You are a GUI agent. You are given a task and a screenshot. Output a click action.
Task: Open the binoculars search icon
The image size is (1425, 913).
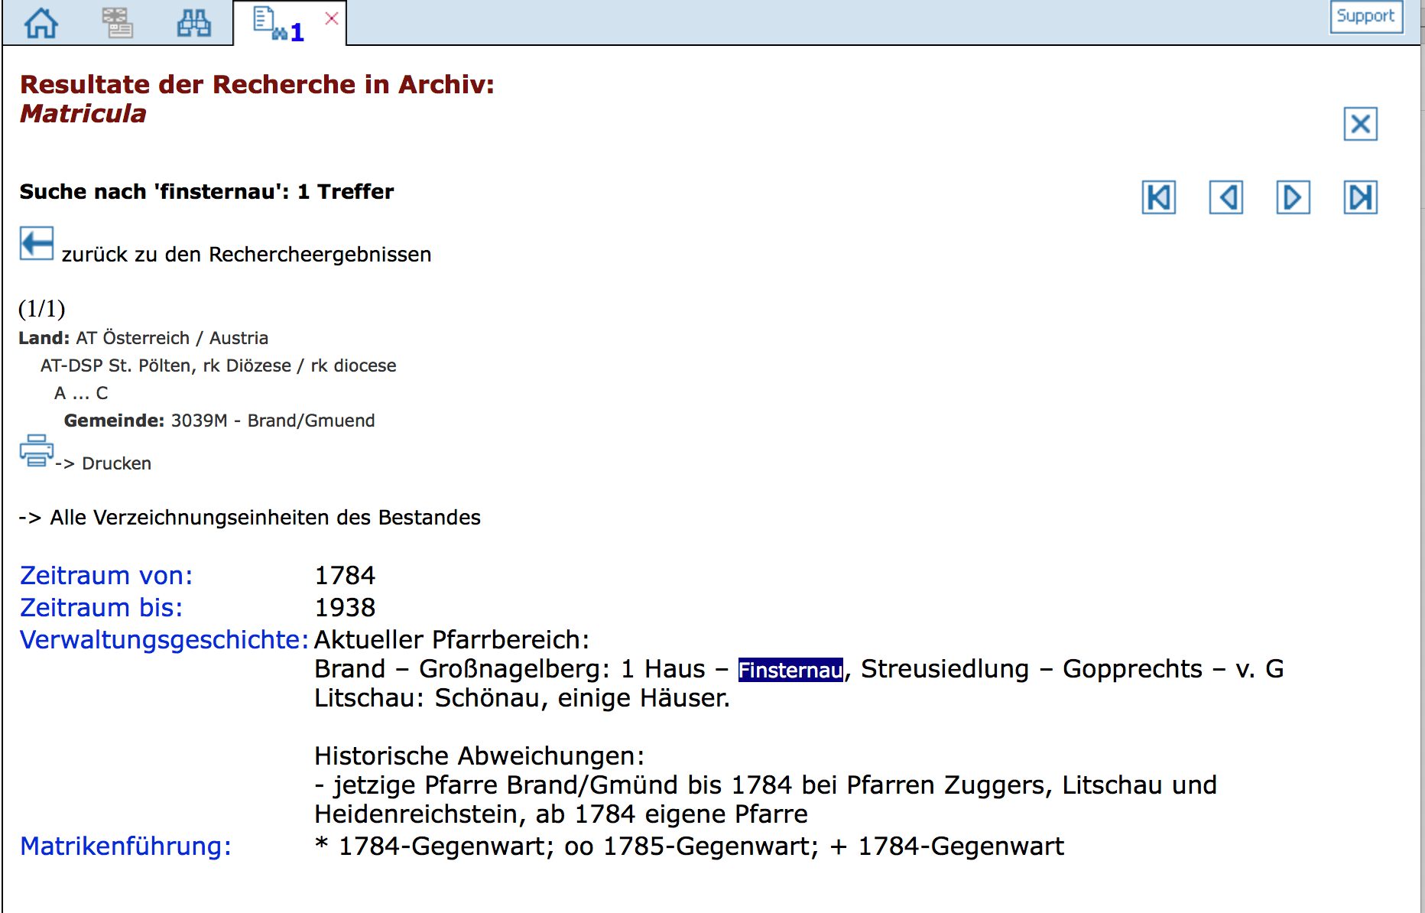pyautogui.click(x=194, y=23)
